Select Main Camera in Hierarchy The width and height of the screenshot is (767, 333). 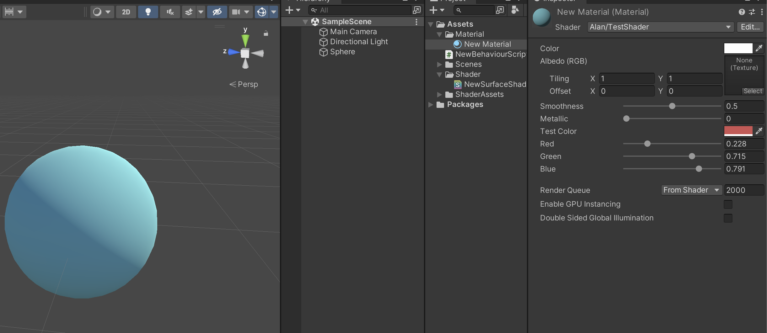coord(353,32)
